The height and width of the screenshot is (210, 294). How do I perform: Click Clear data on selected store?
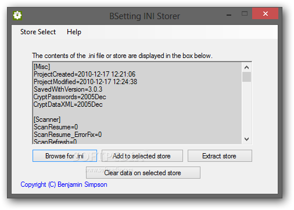[143, 173]
